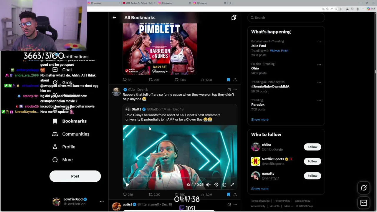Open the @Jiz profile avatar
This screenshot has height=212, width=377.
pyautogui.click(x=116, y=92)
